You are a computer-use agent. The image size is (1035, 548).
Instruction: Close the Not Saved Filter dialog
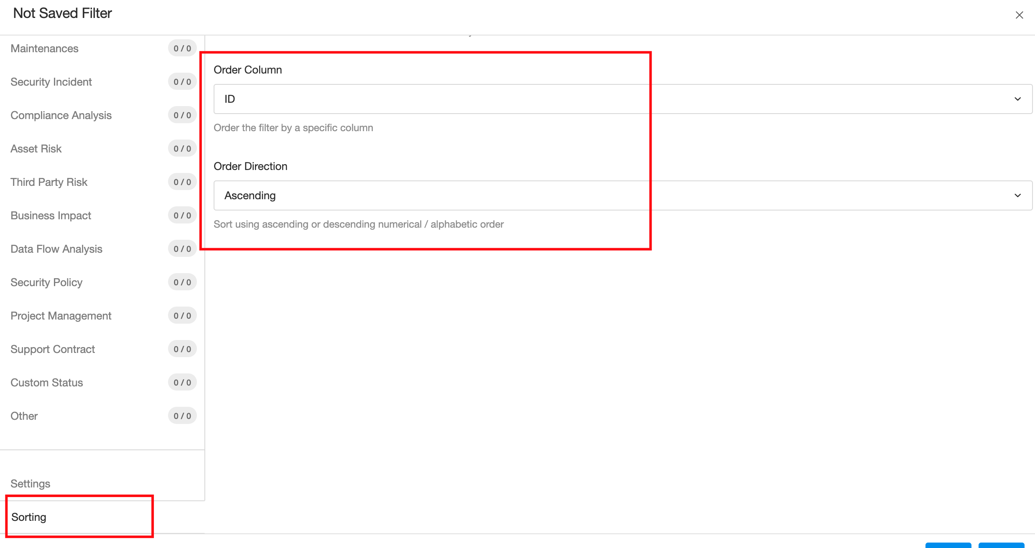coord(1019,15)
